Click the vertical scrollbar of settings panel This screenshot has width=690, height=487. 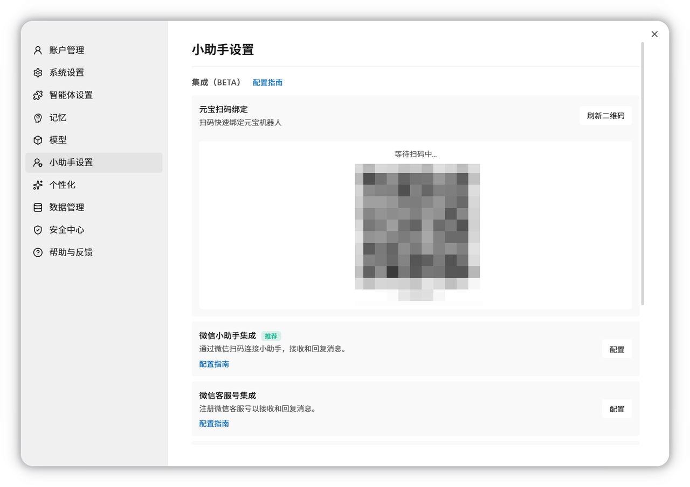[x=642, y=173]
